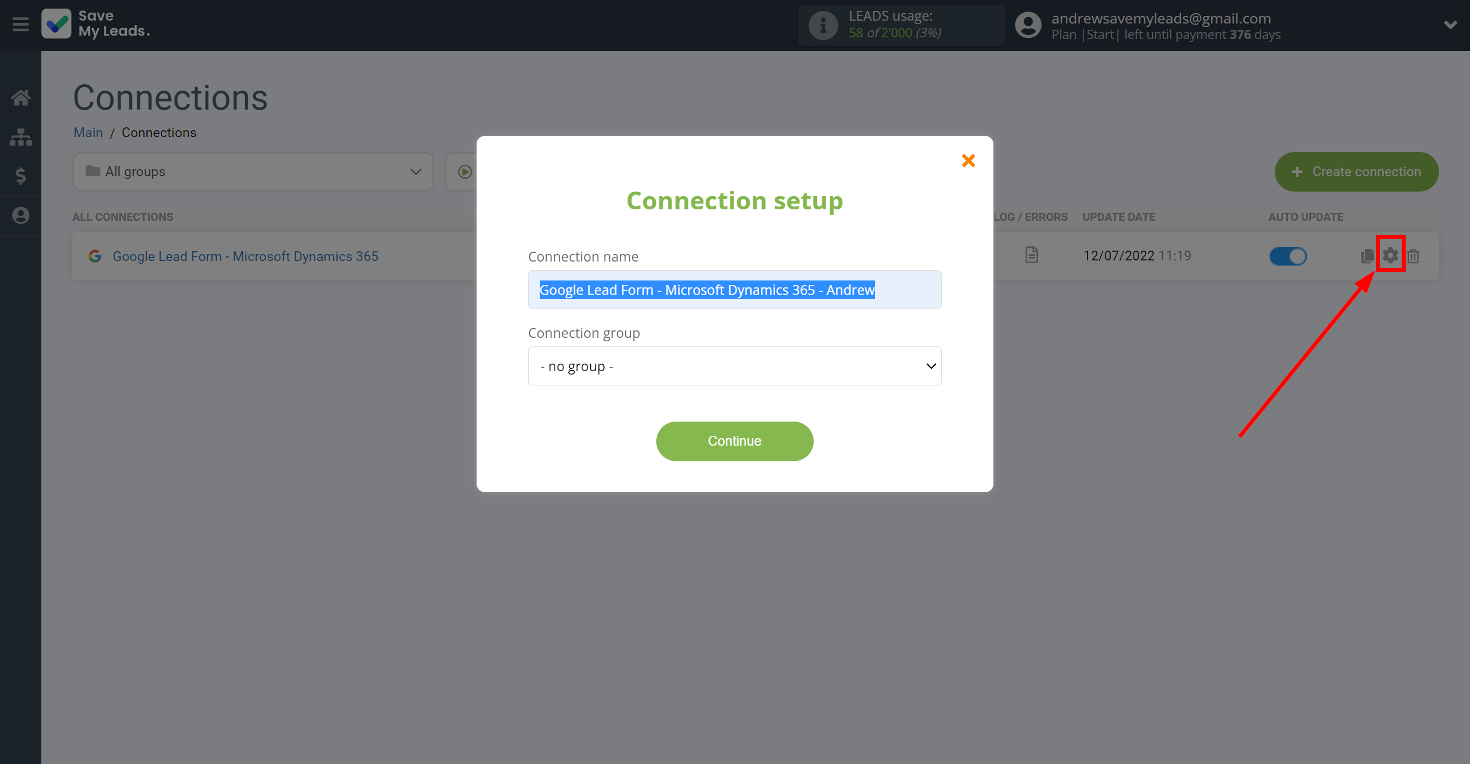1470x764 pixels.
Task: Toggle the hamburger menu at top left
Action: pos(21,24)
